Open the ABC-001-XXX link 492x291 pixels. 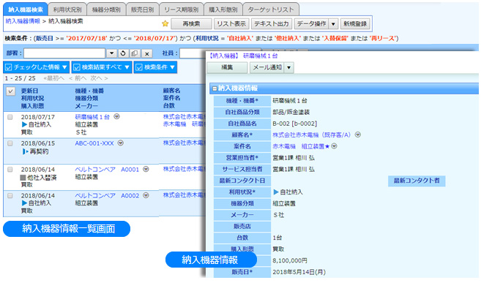[94, 143]
